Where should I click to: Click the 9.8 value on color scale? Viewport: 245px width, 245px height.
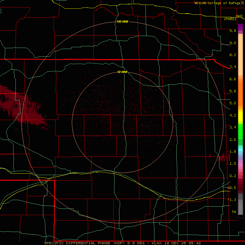point(233,30)
